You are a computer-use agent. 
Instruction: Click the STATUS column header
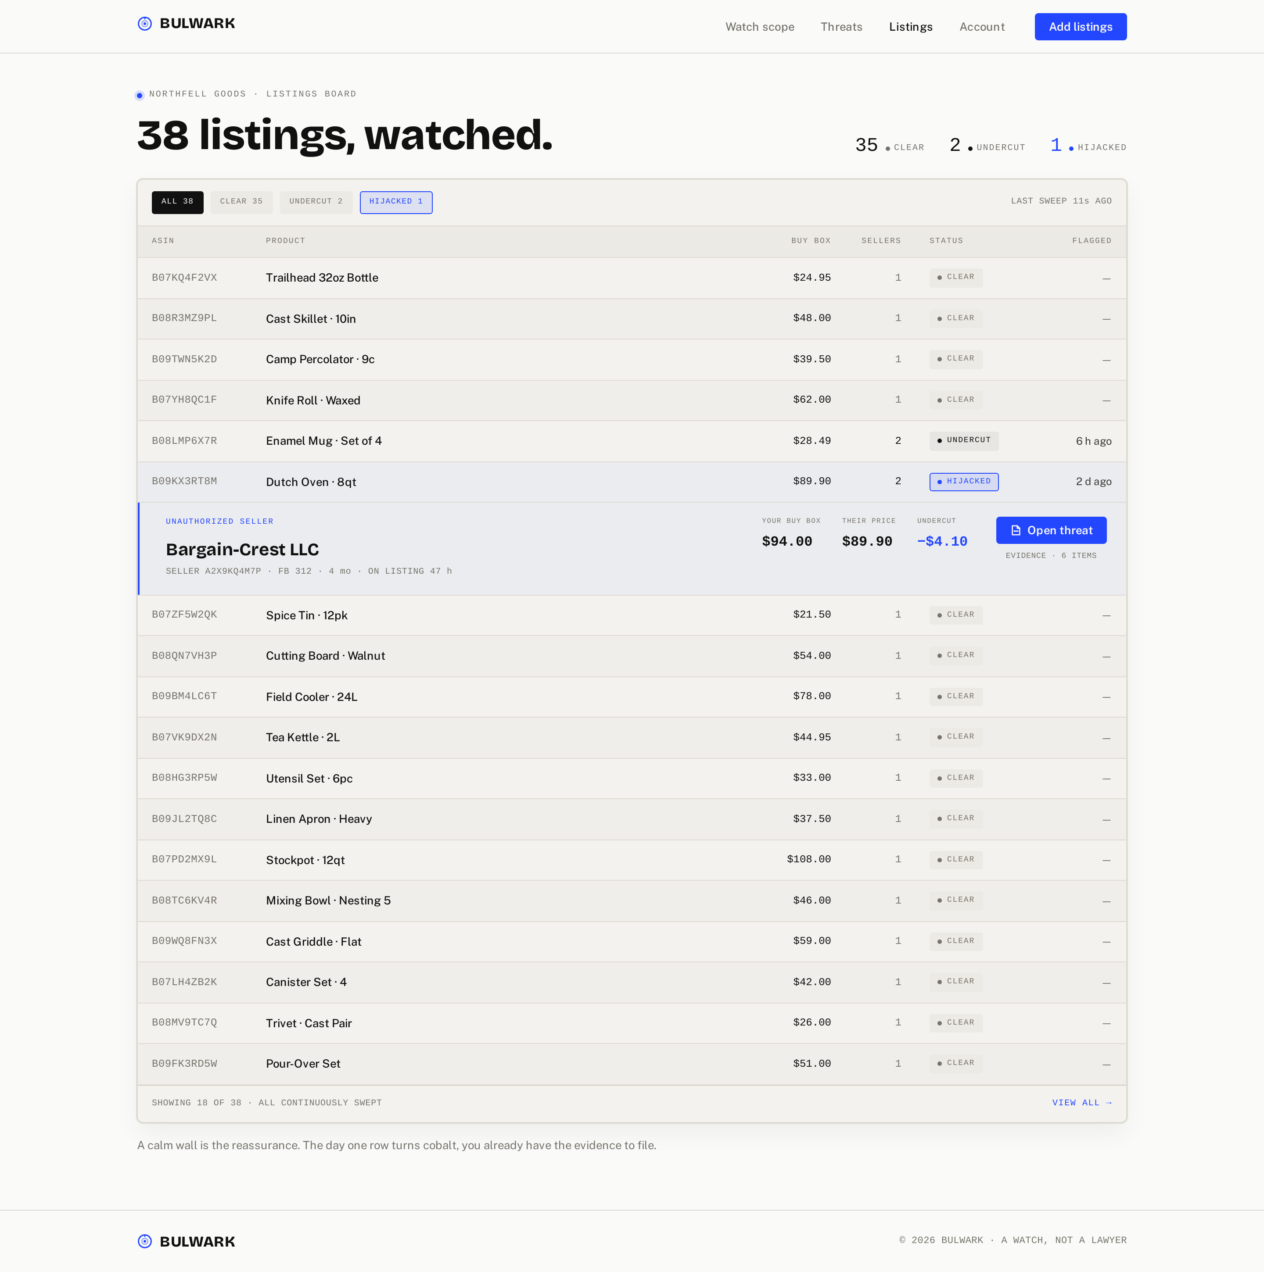[x=946, y=241]
